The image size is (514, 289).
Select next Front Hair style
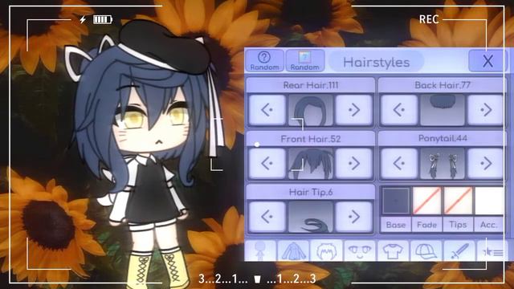click(354, 163)
